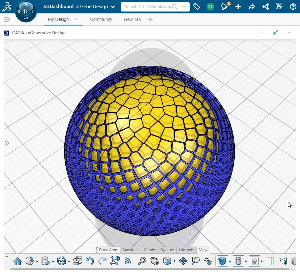Switch to the Community tab
This screenshot has width=300, height=274.
click(x=101, y=19)
